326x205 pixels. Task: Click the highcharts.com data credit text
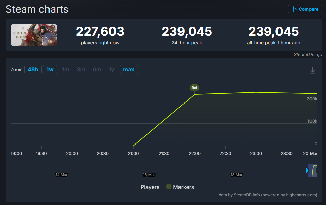268,195
